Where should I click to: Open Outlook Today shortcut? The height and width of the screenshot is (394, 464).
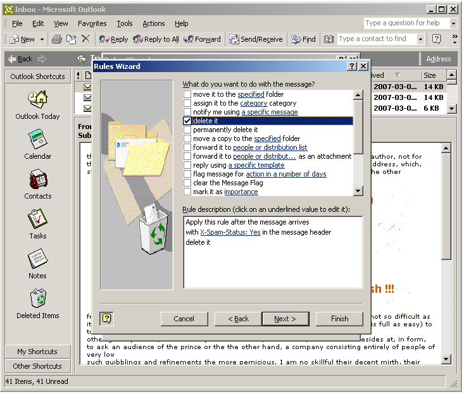coord(37,105)
